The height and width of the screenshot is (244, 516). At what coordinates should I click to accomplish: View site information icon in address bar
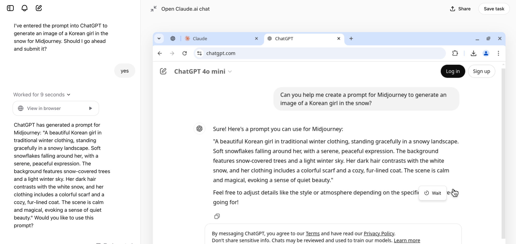point(199,53)
